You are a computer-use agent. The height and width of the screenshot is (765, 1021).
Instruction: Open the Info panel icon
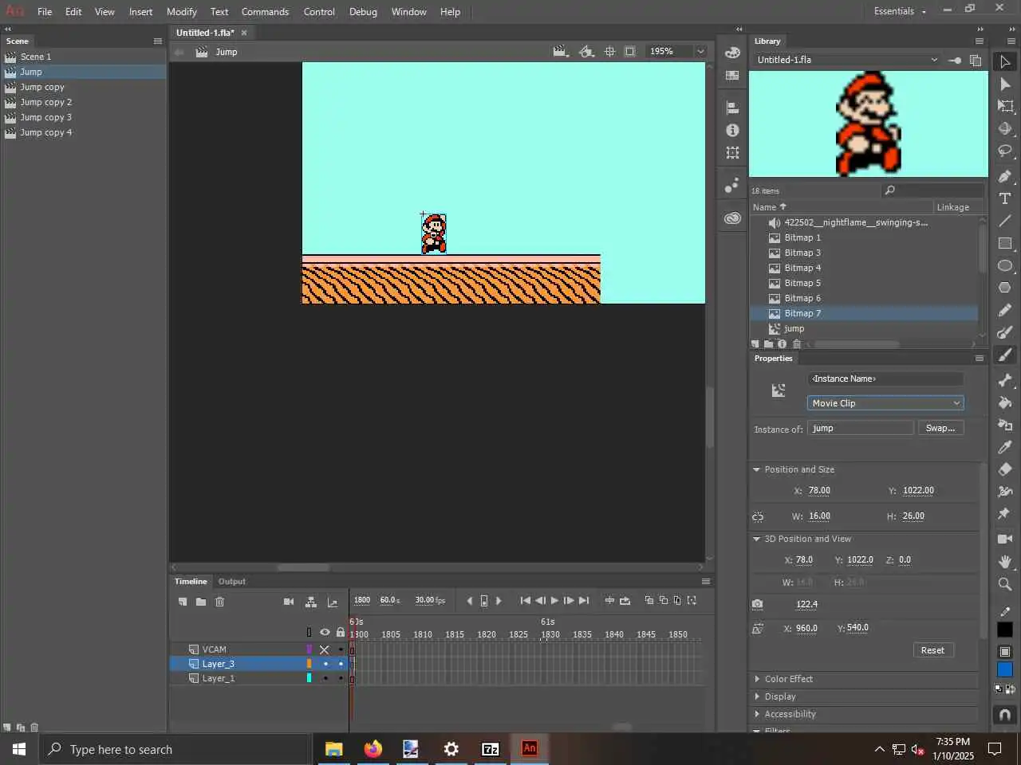click(x=732, y=130)
